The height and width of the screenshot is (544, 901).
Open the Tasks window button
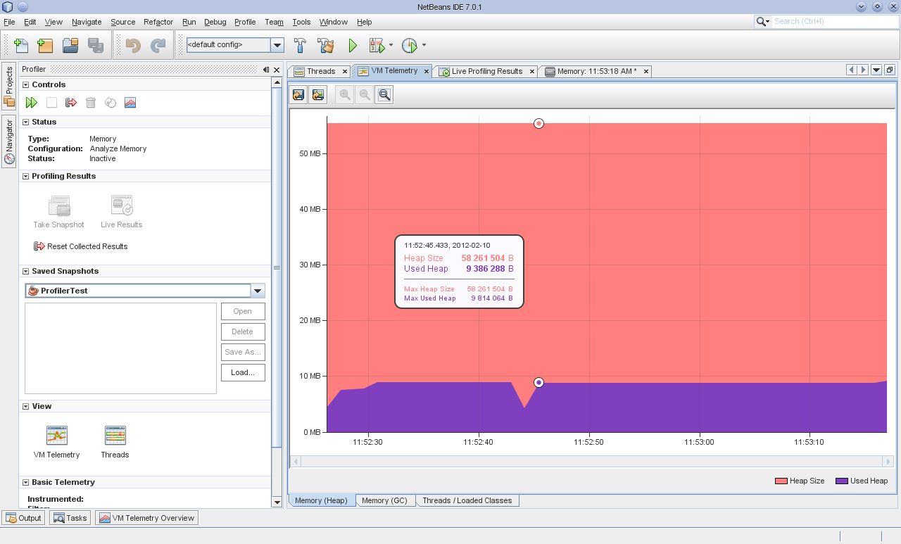(70, 518)
